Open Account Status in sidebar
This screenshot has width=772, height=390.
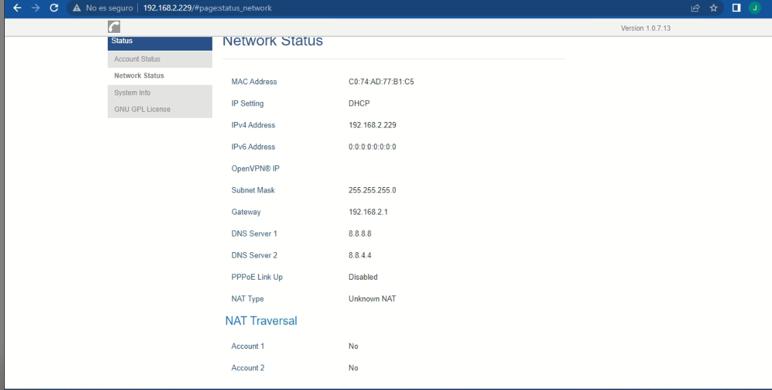pos(137,59)
